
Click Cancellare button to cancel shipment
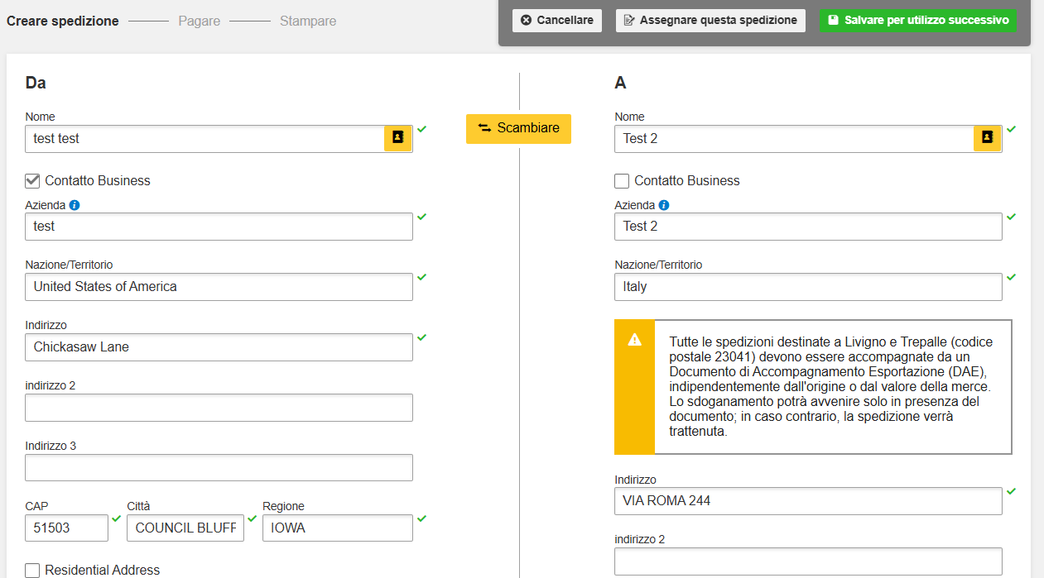(556, 21)
